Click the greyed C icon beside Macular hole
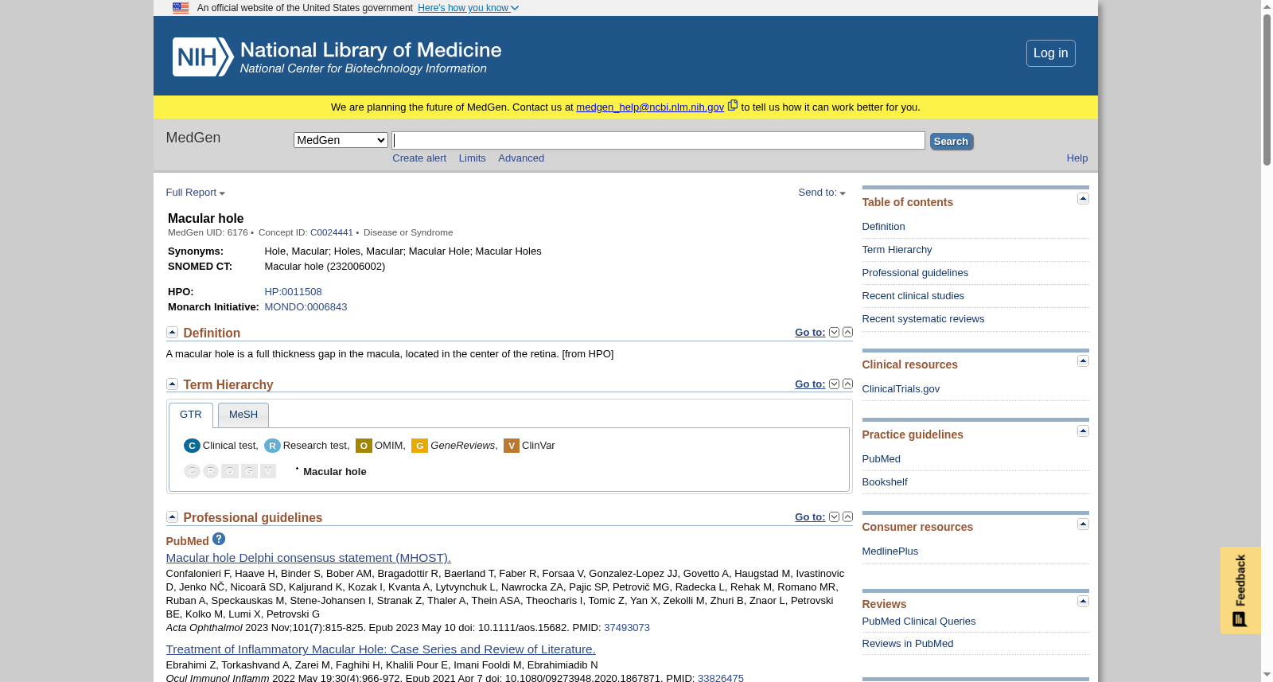1273x682 pixels. (x=192, y=471)
